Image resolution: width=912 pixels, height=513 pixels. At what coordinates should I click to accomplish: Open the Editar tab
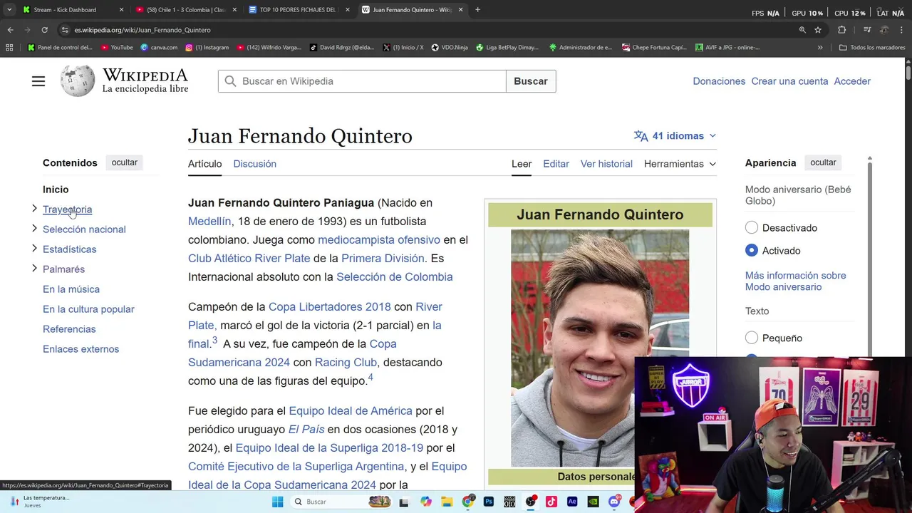coord(556,164)
